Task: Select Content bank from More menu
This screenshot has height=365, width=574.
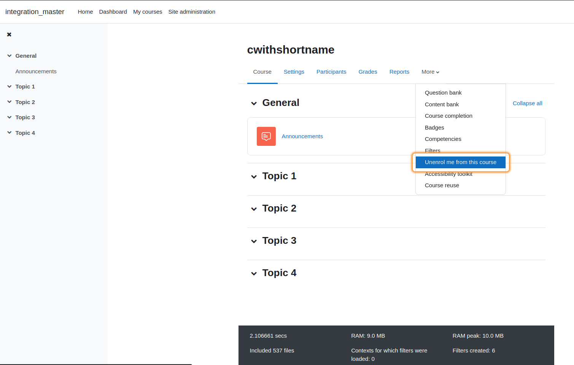Action: pos(461,104)
